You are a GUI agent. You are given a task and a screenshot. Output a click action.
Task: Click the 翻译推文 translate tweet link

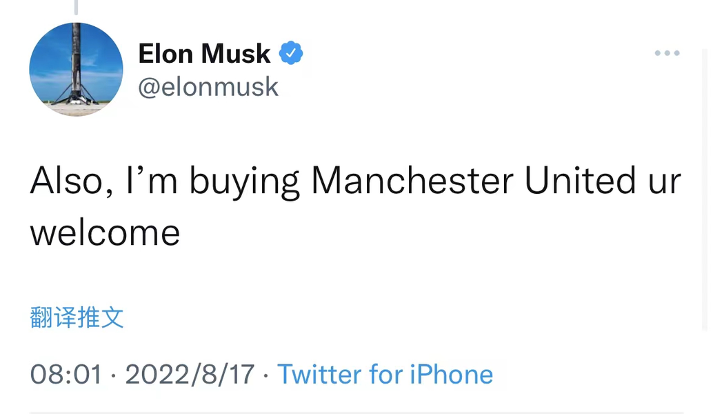(77, 317)
